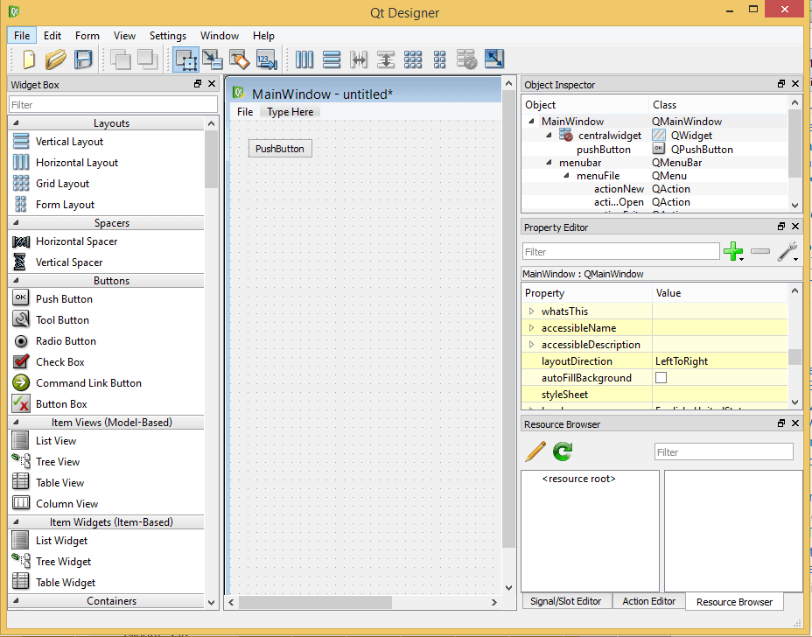Click the PushButton on the form
This screenshot has width=812, height=637.
coord(280,149)
